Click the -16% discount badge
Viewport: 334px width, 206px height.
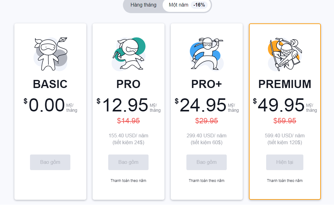coord(199,5)
